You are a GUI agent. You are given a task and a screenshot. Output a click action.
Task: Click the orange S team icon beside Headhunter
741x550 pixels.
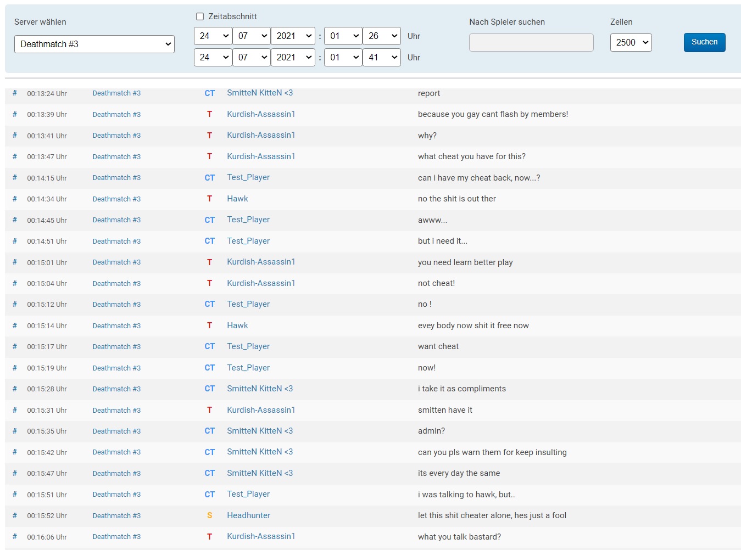tap(209, 515)
